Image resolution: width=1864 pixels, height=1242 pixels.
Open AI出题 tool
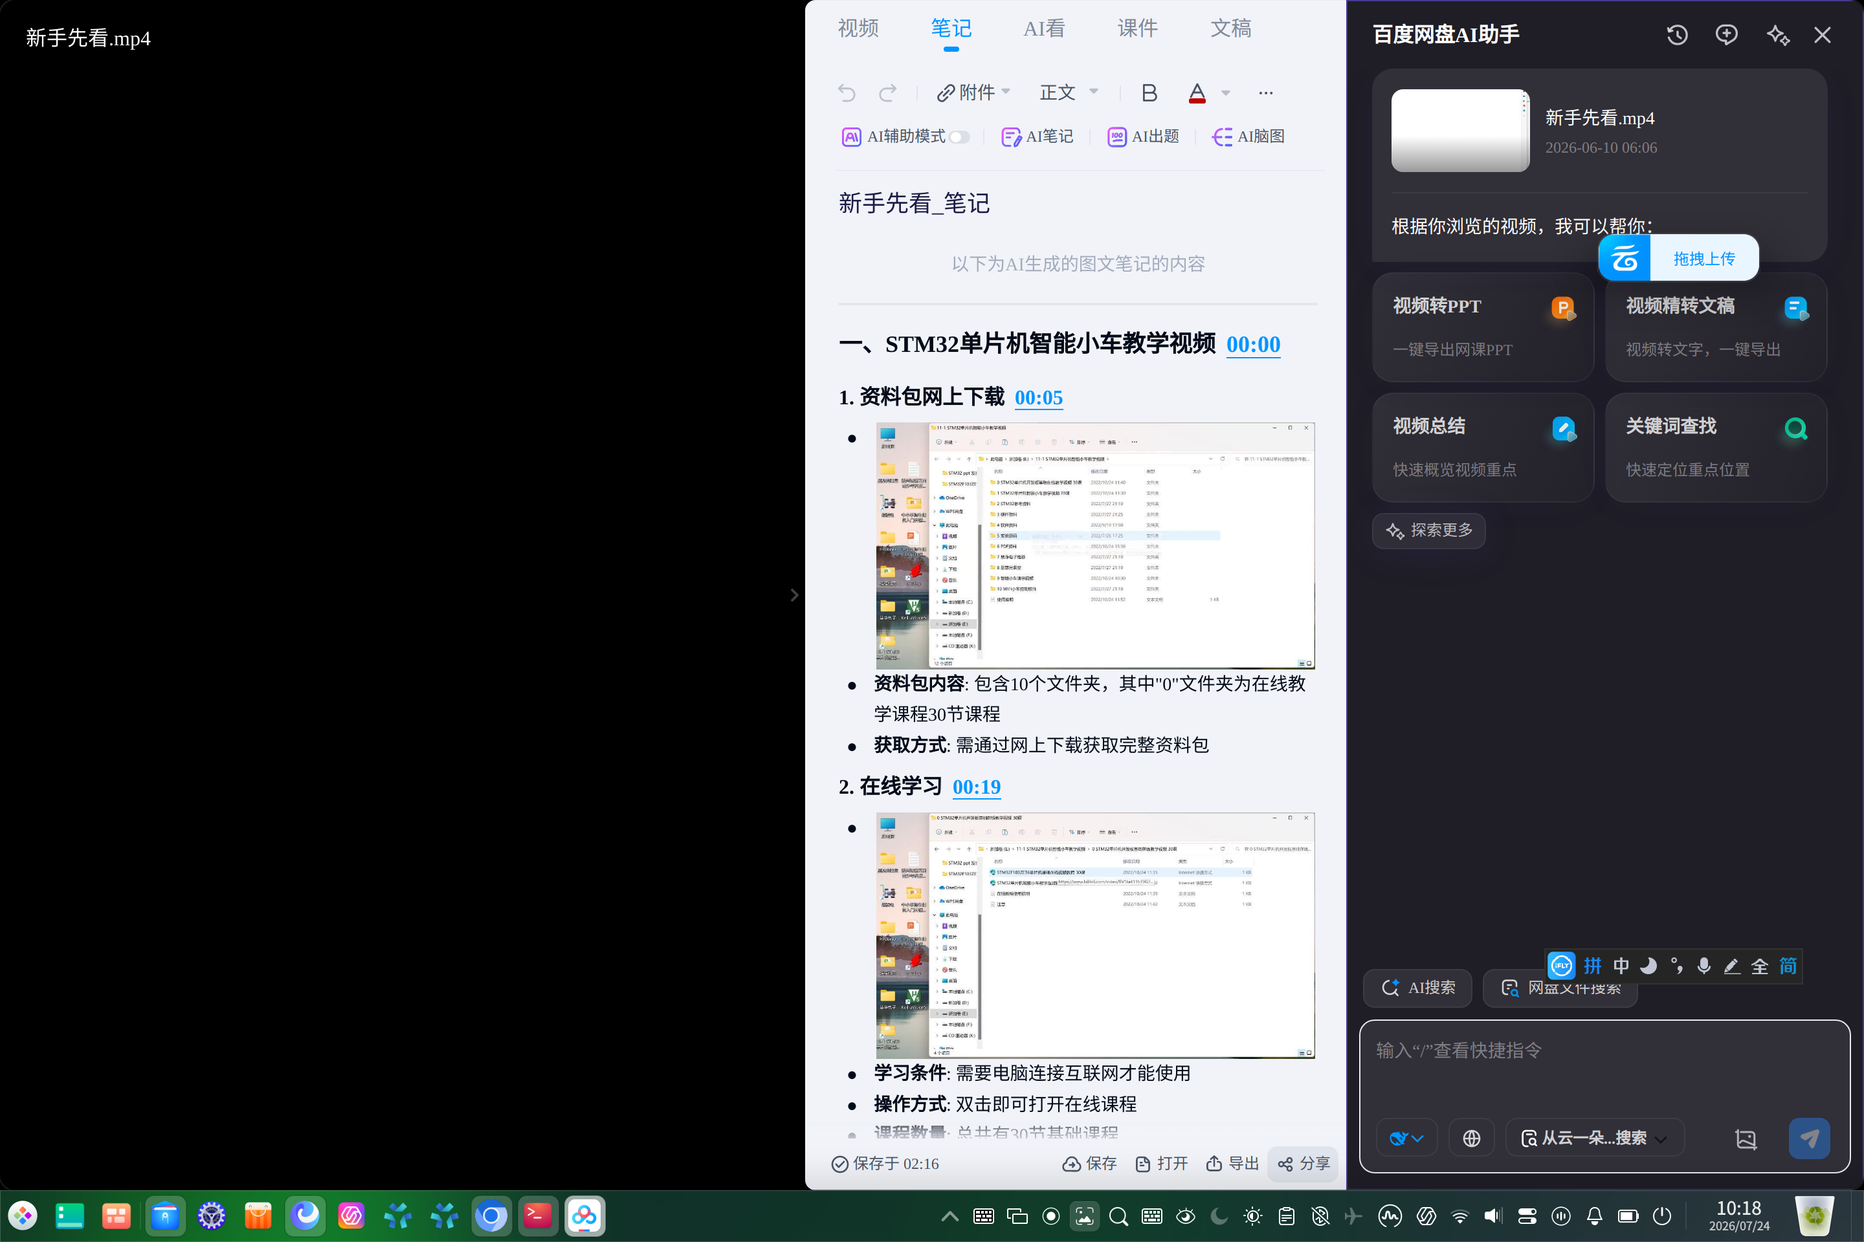click(x=1143, y=136)
